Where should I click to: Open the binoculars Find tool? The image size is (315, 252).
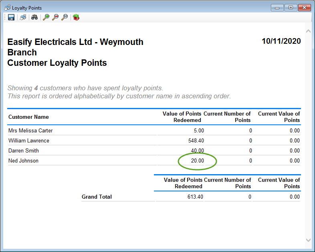[34, 17]
